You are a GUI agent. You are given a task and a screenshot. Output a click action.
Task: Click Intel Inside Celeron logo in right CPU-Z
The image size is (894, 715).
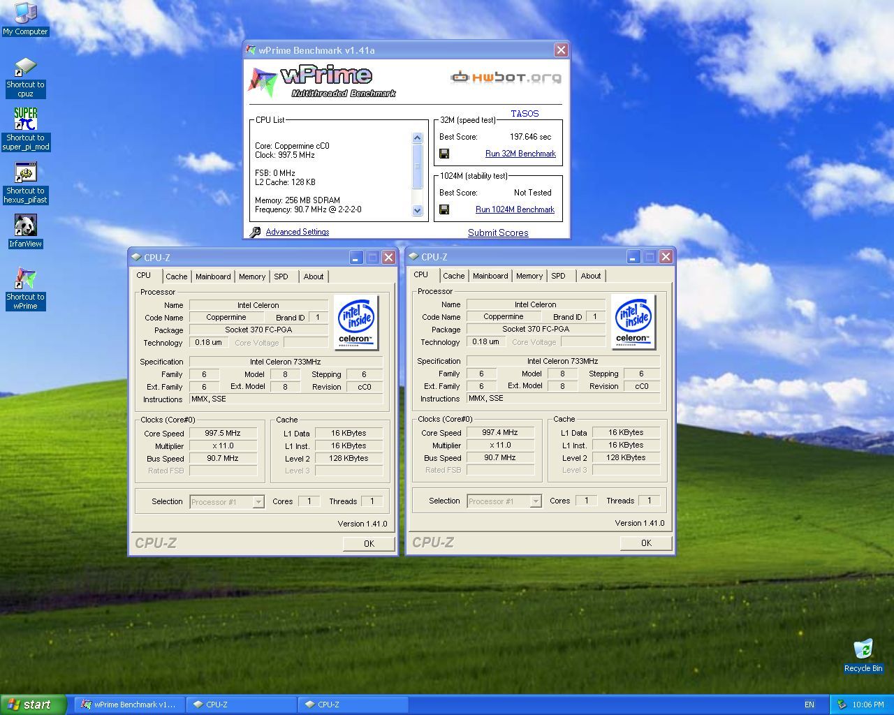click(633, 322)
